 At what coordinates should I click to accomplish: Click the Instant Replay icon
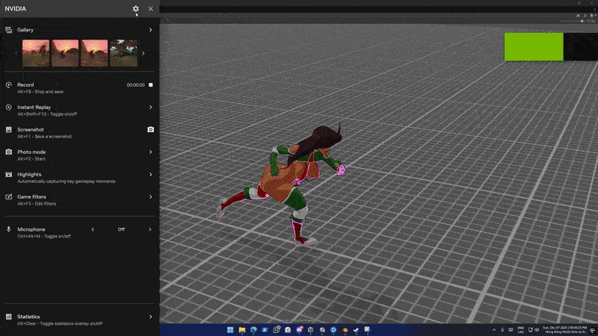tap(8, 107)
